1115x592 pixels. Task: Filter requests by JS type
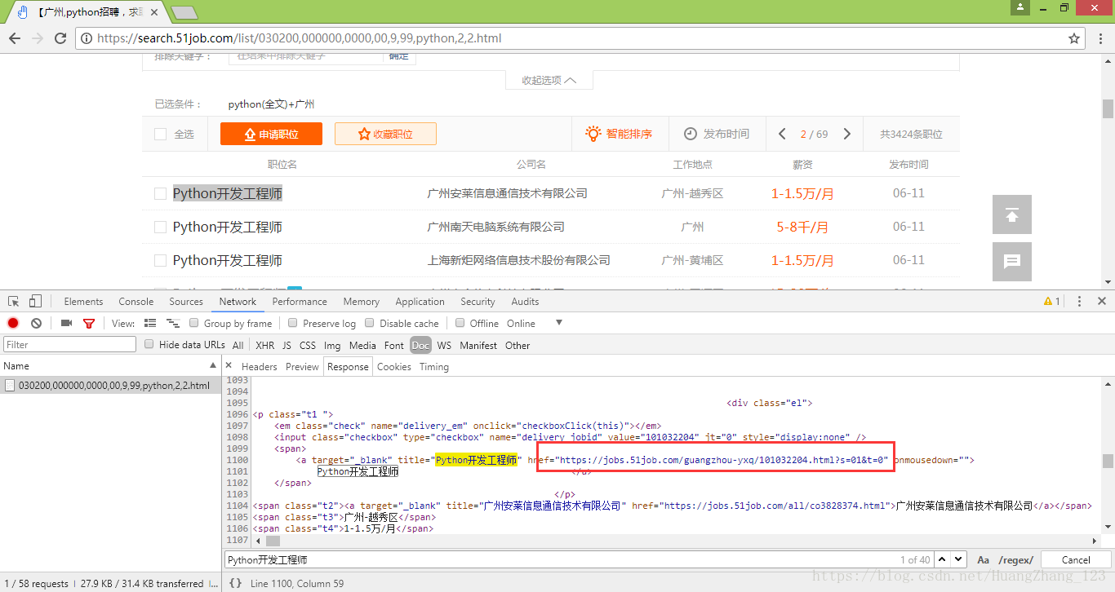coord(287,346)
